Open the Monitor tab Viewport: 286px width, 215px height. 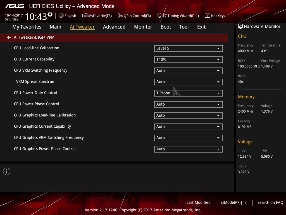(143, 27)
